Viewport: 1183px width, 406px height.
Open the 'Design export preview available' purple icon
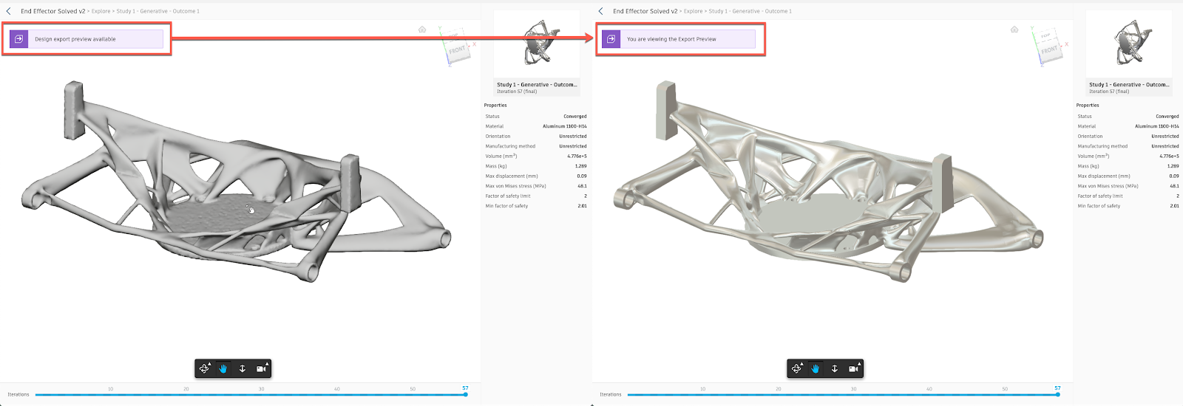19,39
